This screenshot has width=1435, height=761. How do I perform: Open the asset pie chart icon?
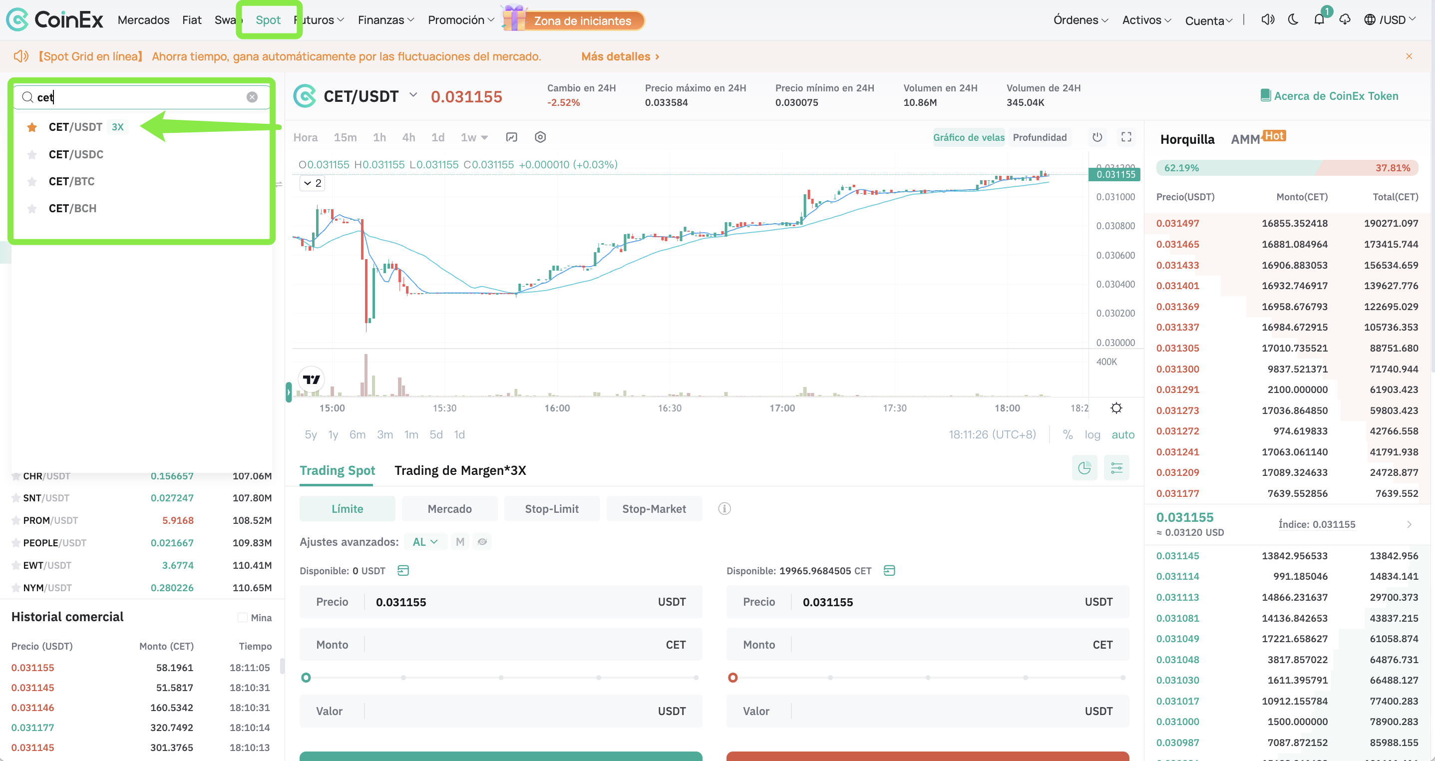click(1084, 468)
